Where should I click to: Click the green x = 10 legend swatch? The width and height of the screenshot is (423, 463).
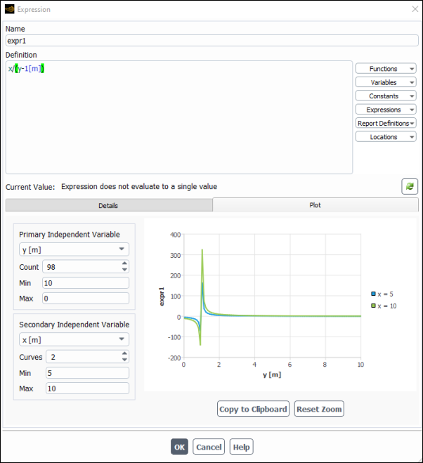click(373, 306)
